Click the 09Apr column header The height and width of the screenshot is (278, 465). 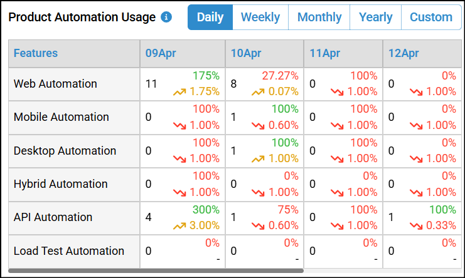pyautogui.click(x=161, y=54)
